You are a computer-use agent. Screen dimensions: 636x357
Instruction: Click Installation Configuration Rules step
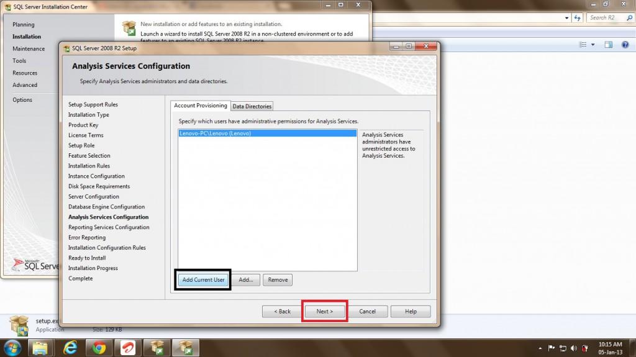coord(107,248)
